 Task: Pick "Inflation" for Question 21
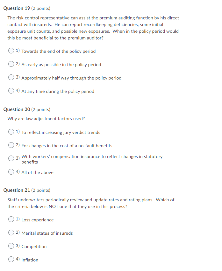tap(11, 259)
